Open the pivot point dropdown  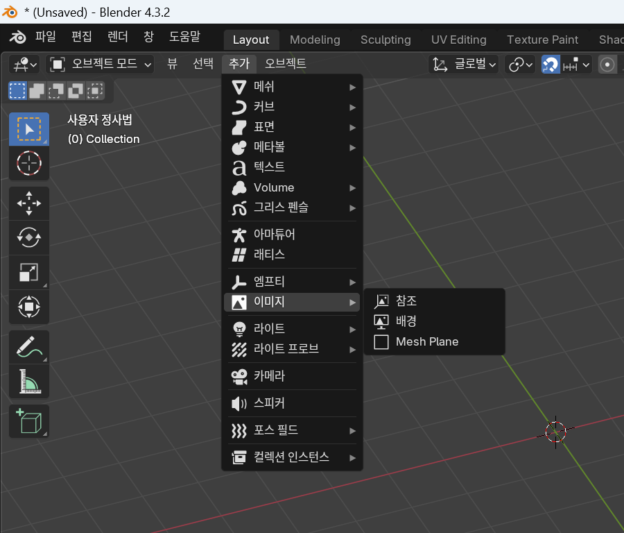[x=520, y=64]
